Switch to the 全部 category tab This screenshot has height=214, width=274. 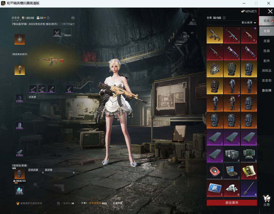tap(266, 31)
